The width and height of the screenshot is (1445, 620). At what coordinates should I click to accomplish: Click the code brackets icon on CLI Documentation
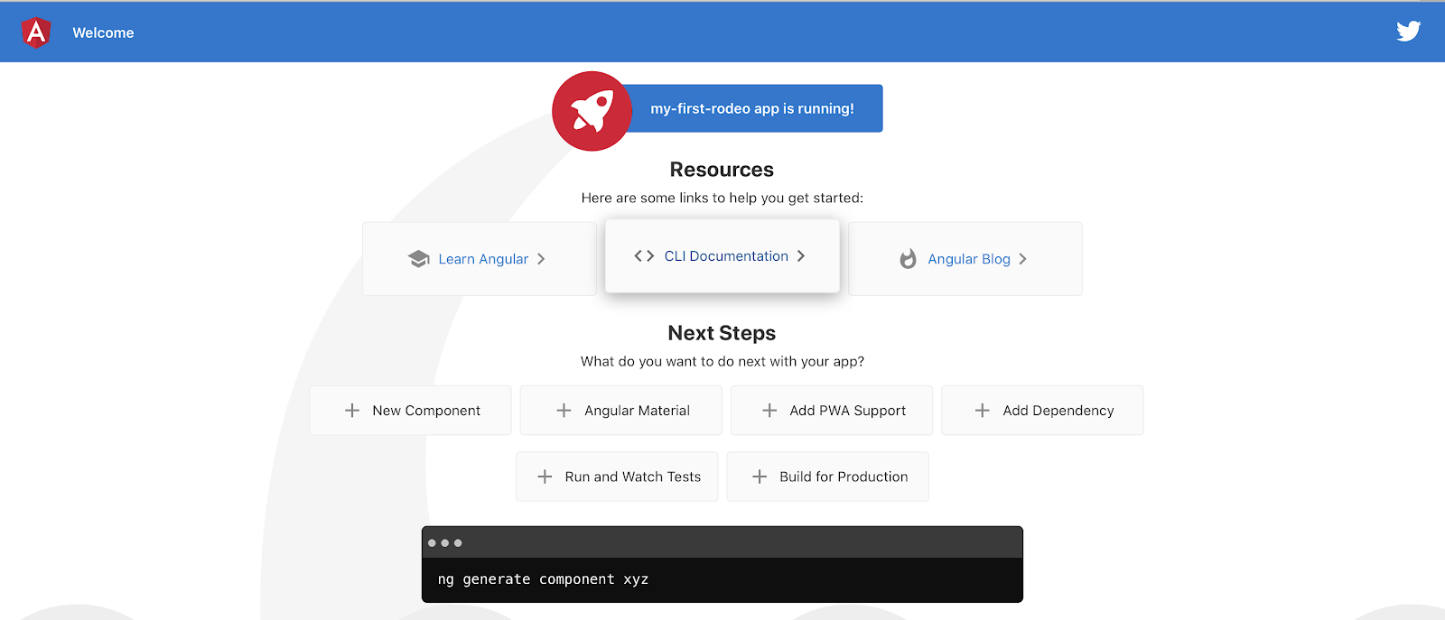pyautogui.click(x=644, y=256)
